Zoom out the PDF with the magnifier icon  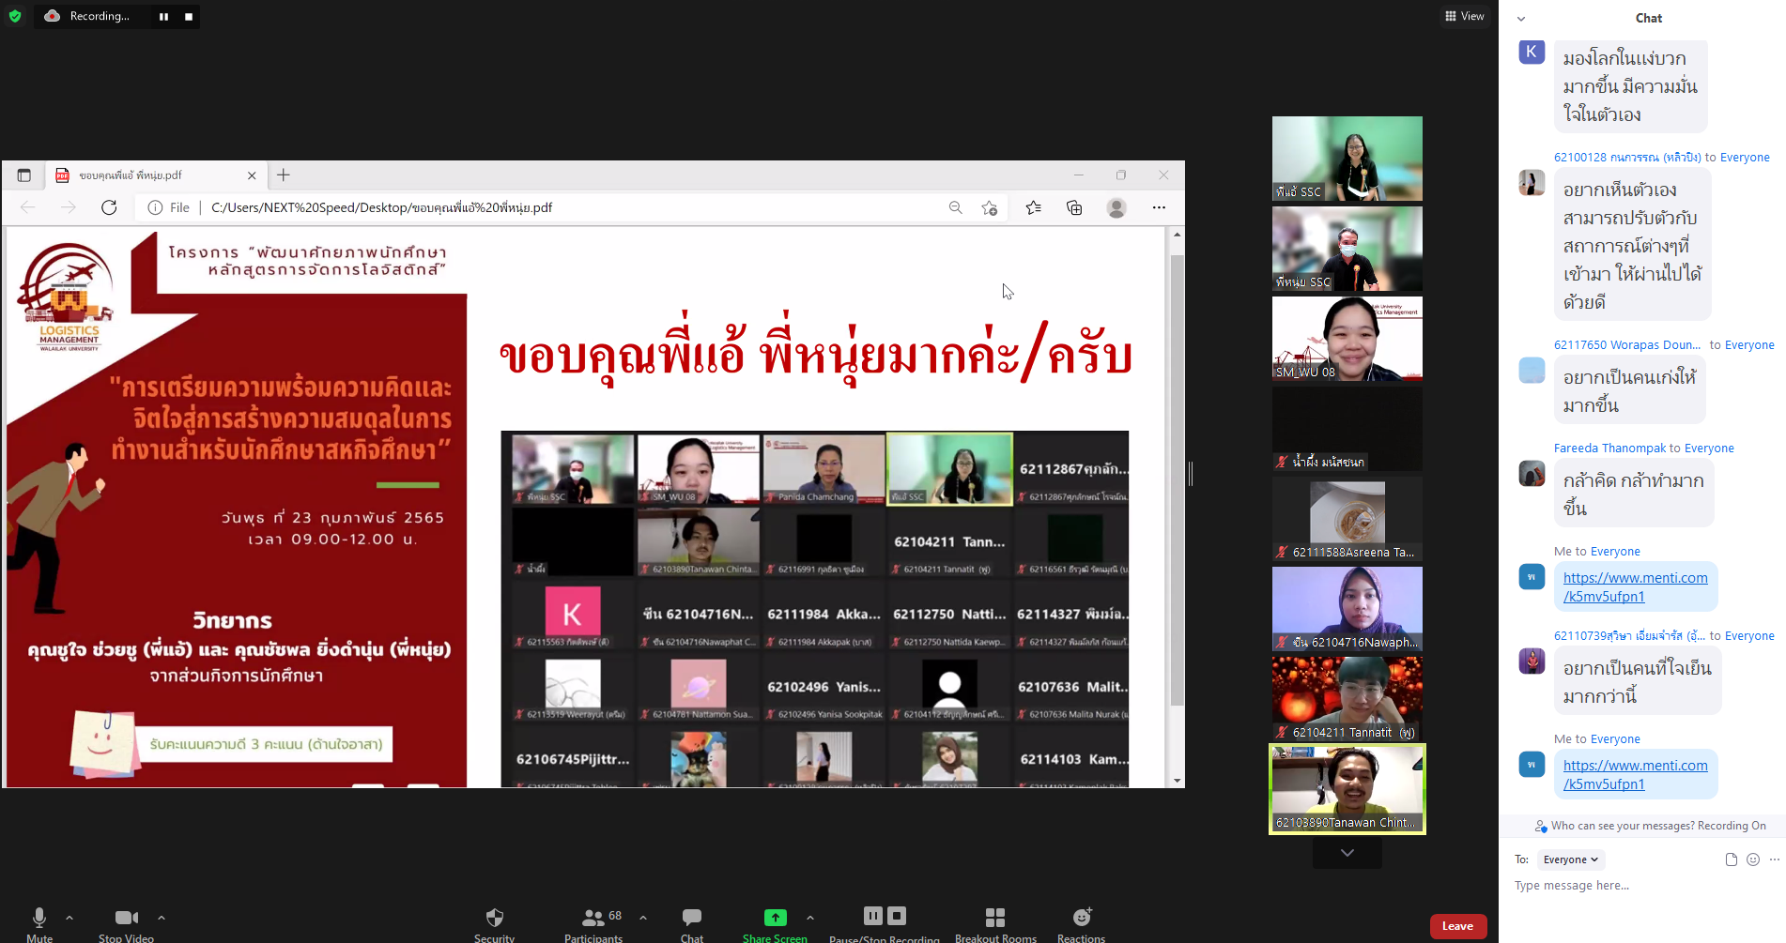(955, 207)
